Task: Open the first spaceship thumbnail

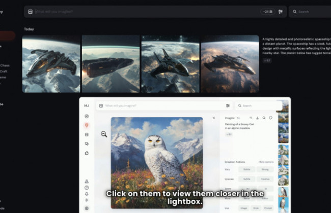Action: click(51, 63)
